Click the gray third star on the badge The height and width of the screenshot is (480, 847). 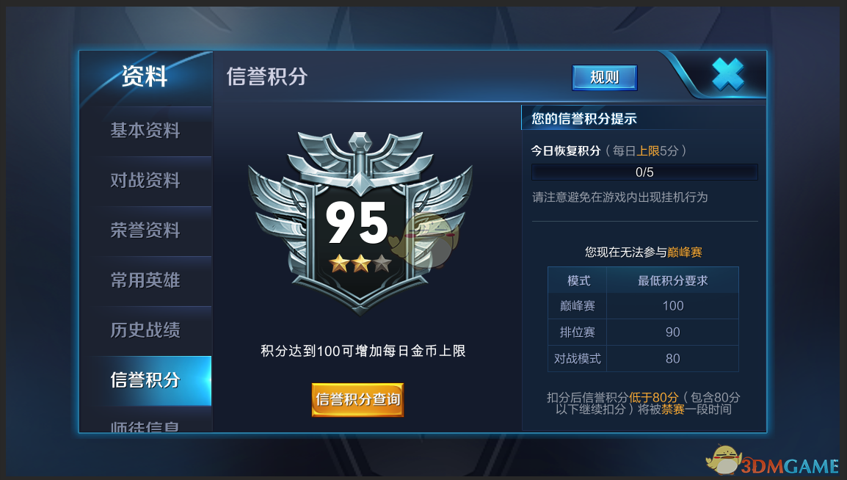(x=382, y=263)
